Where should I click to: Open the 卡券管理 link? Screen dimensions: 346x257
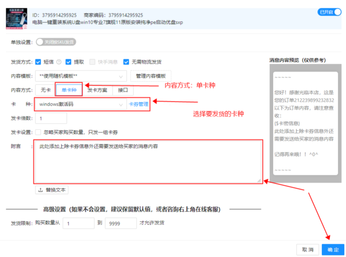138,104
